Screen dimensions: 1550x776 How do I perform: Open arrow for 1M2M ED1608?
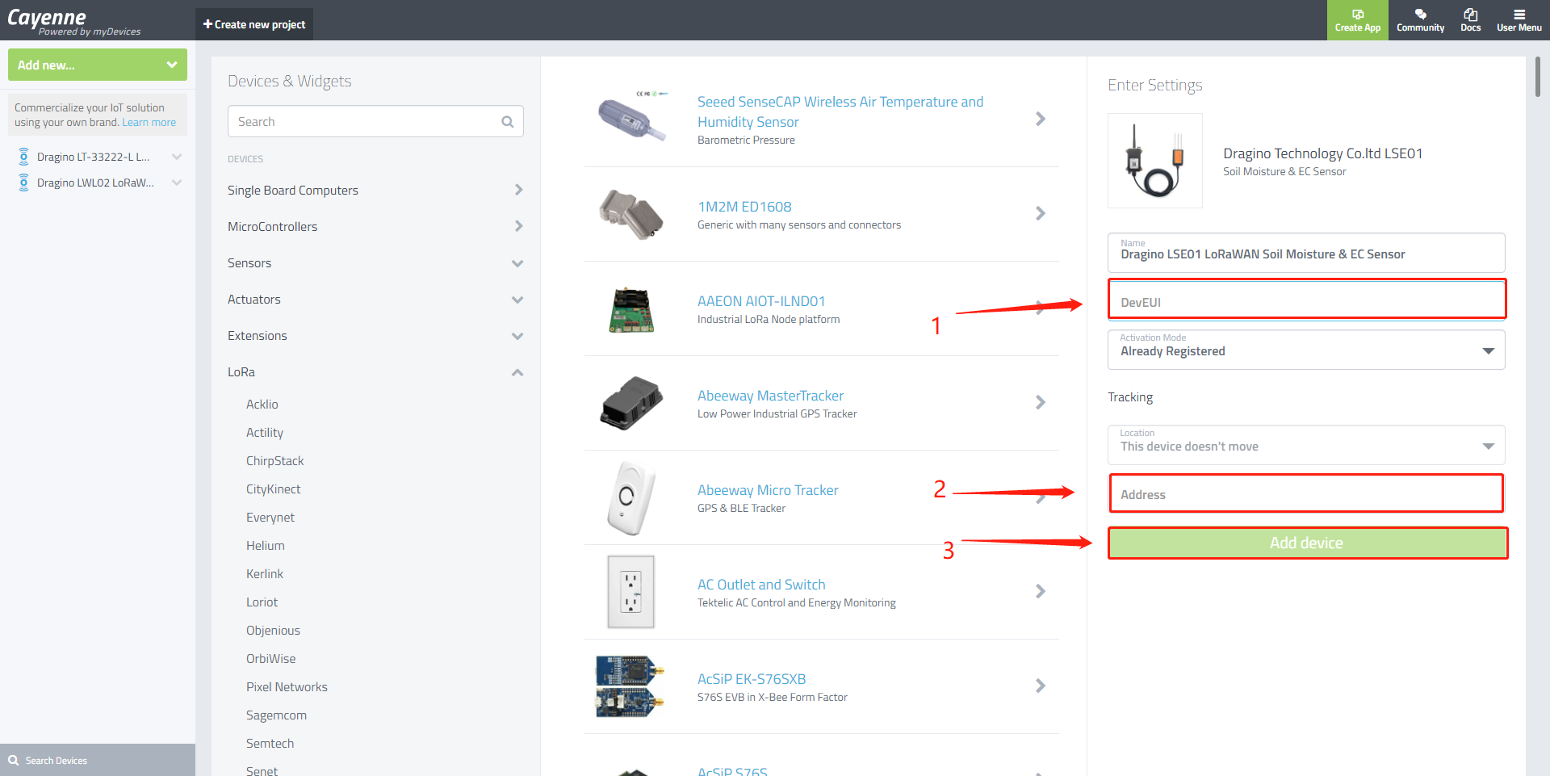coord(1041,214)
